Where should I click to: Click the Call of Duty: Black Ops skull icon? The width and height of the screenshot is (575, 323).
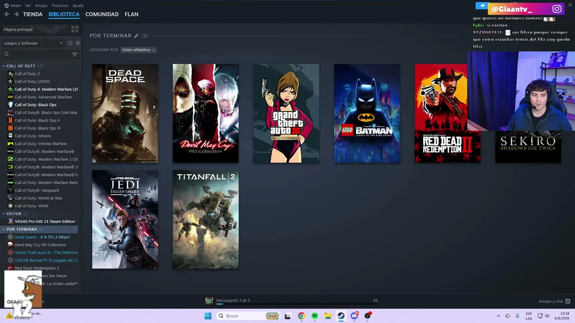(10, 105)
